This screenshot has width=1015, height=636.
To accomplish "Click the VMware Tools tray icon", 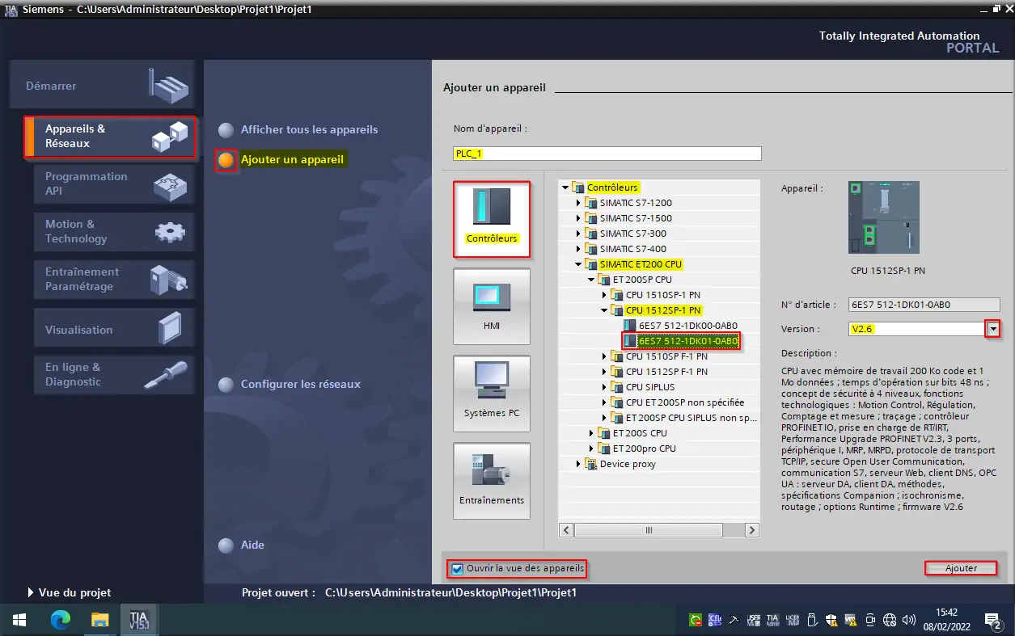I will point(851,620).
